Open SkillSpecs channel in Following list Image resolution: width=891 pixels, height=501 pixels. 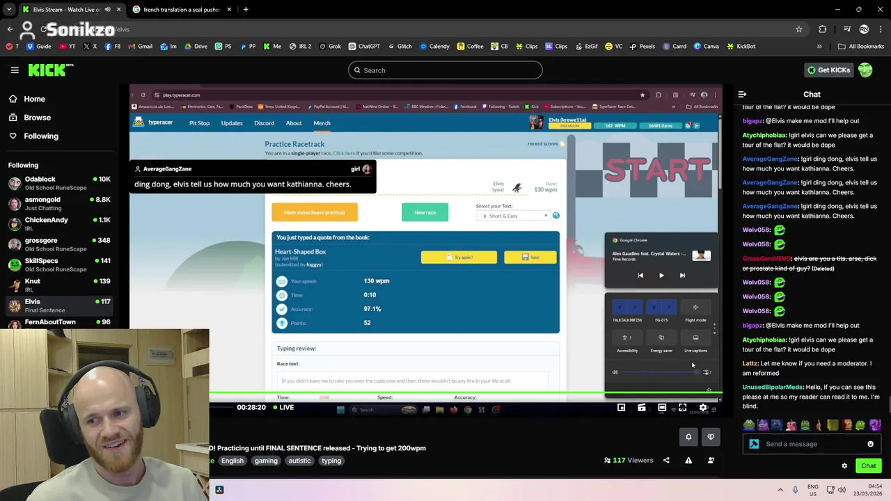pyautogui.click(x=59, y=264)
